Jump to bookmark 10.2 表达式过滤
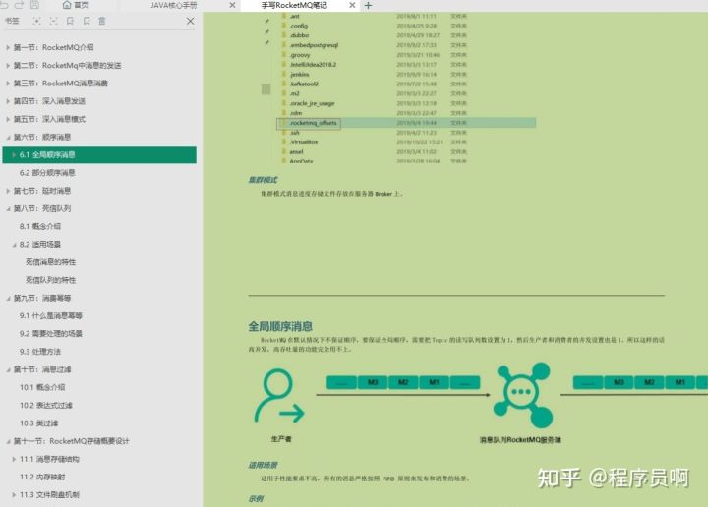 point(45,406)
